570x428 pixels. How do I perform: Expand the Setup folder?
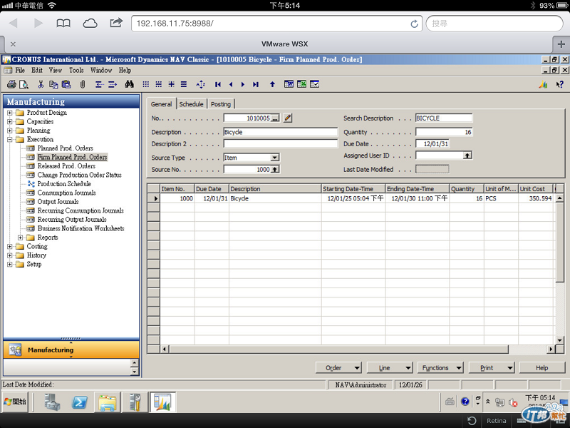[x=10, y=264]
